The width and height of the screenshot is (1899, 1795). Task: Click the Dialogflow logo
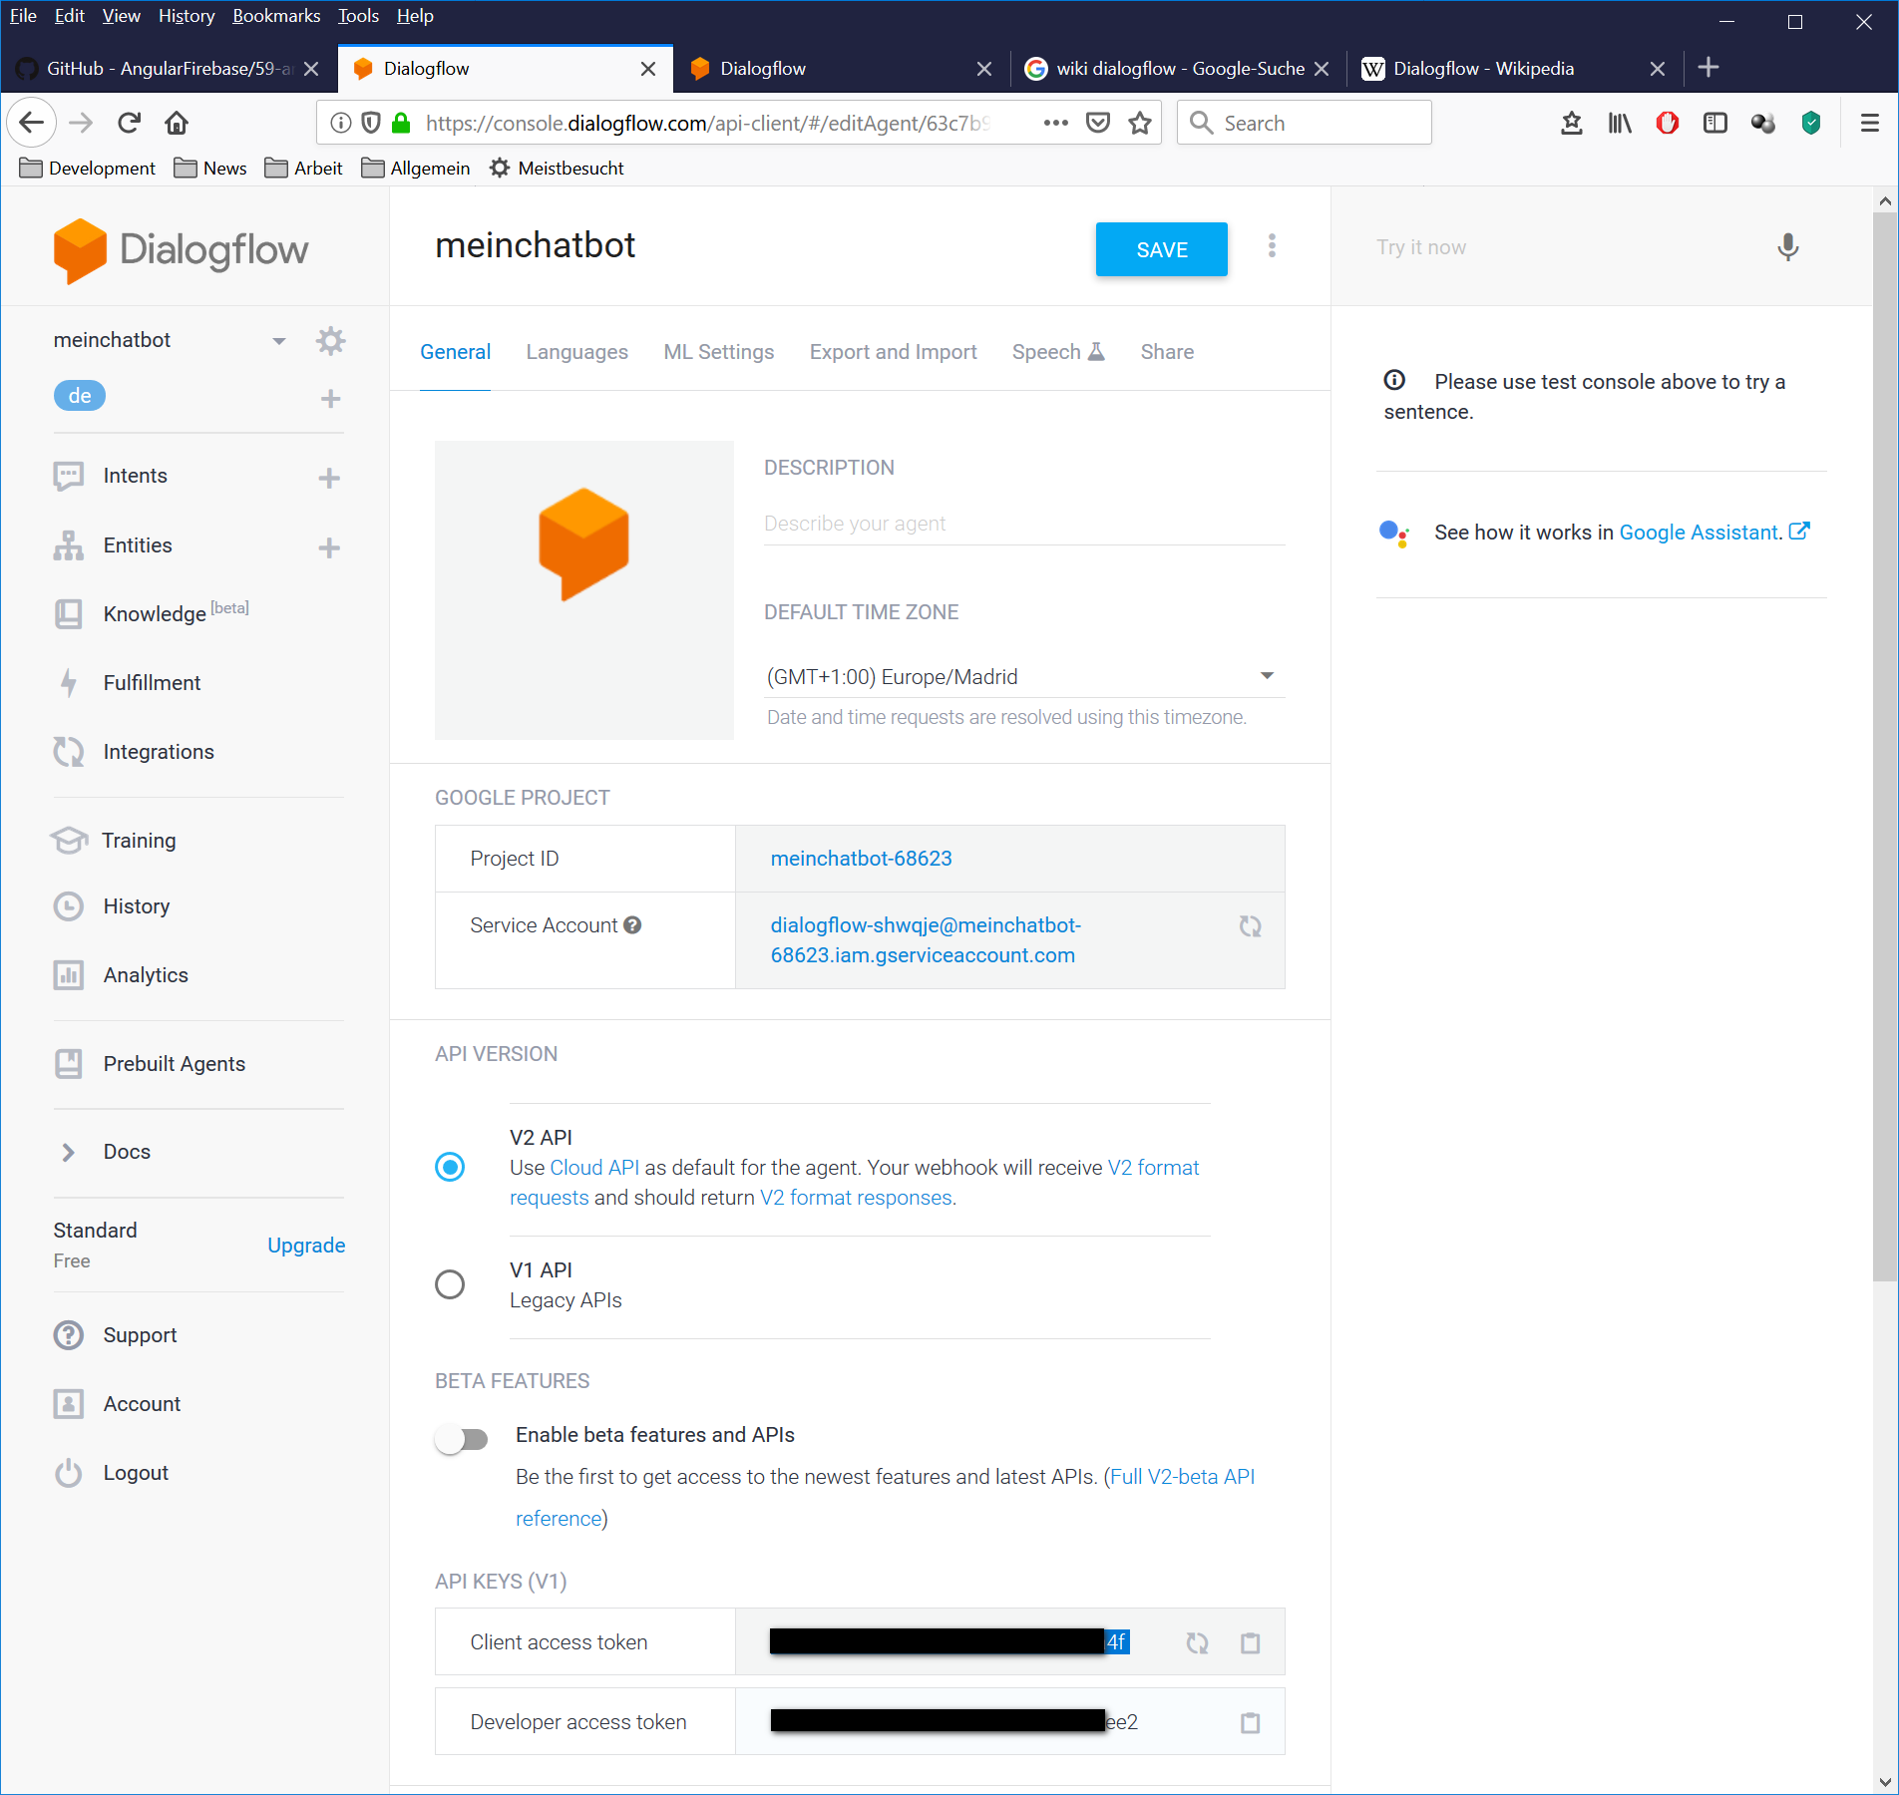pos(182,250)
